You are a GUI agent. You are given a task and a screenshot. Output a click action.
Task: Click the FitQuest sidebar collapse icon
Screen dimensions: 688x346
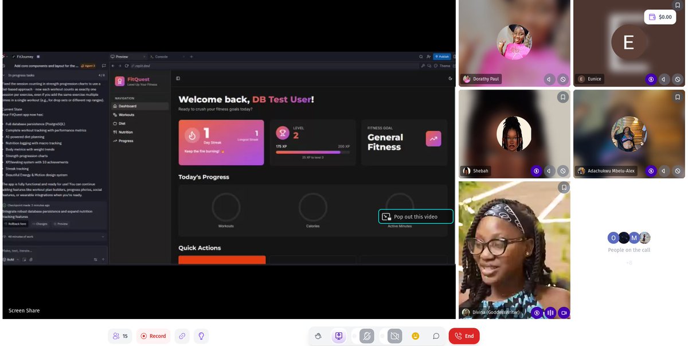pos(178,79)
